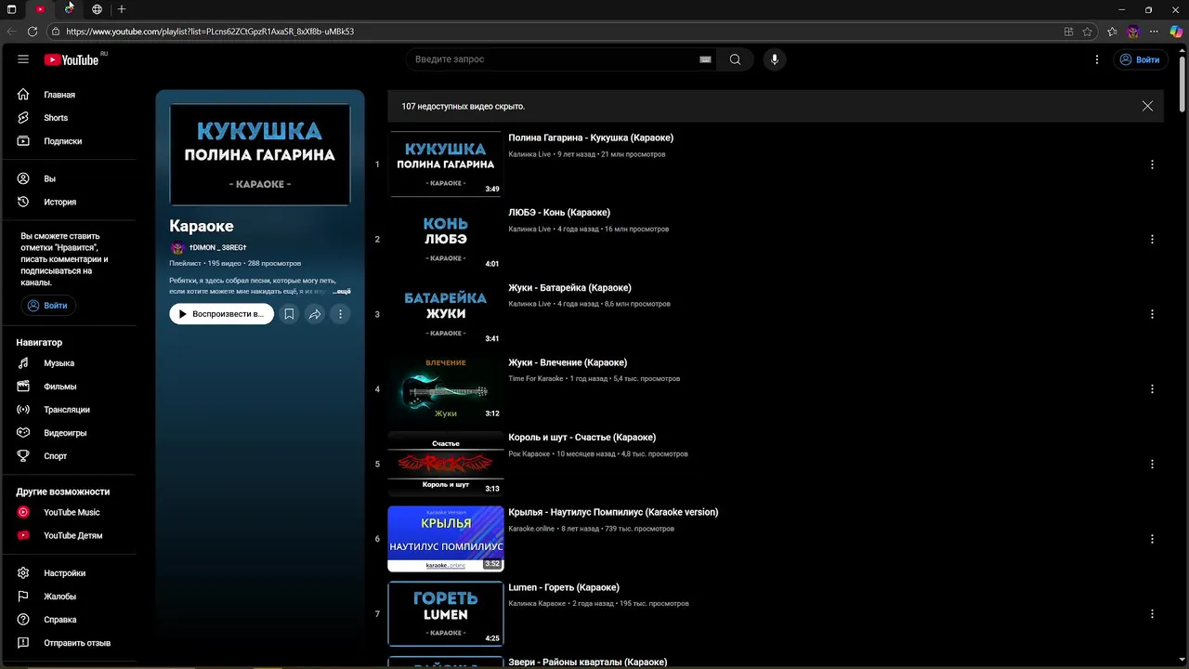1189x669 pixels.
Task: Add page to favorites with star icon
Action: tap(1087, 32)
